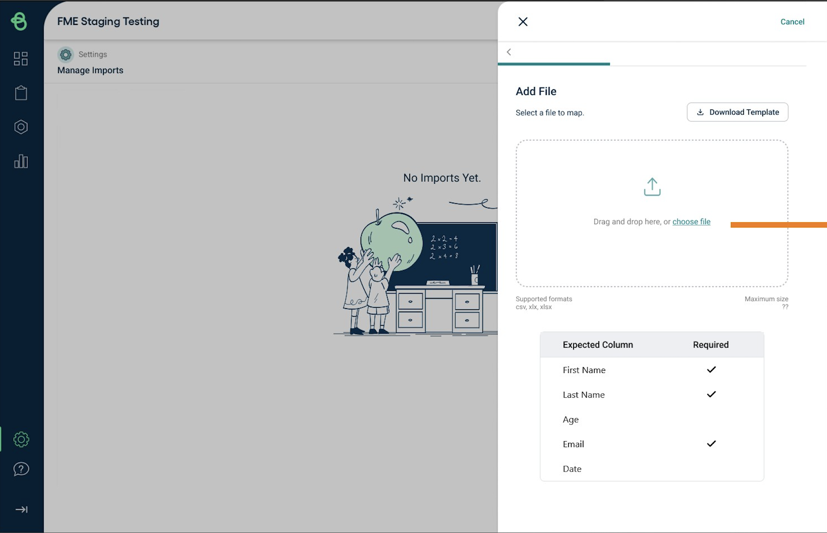Open the settings gear in sidebar
This screenshot has width=827, height=533.
(21, 439)
